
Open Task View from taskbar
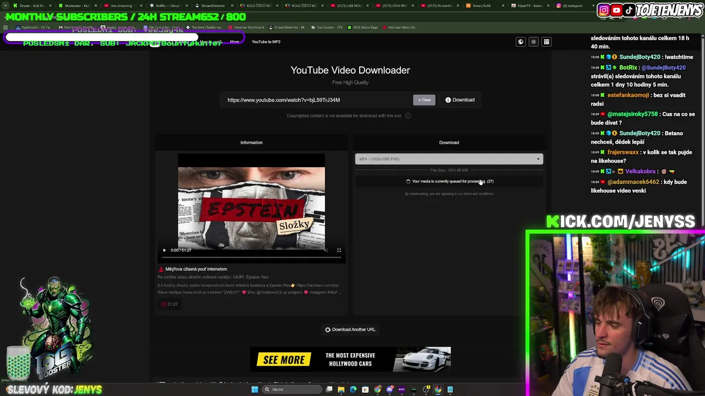329,389
